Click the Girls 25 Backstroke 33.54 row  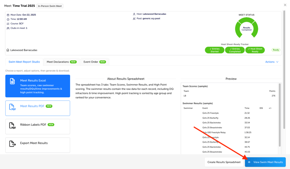coord(230,123)
